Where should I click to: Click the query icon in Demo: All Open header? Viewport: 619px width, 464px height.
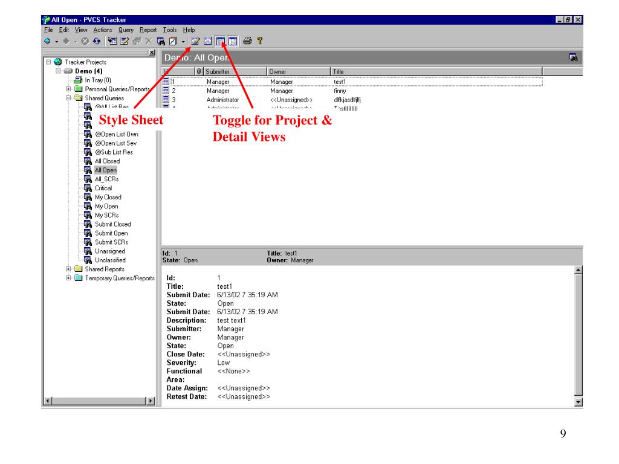click(x=573, y=57)
